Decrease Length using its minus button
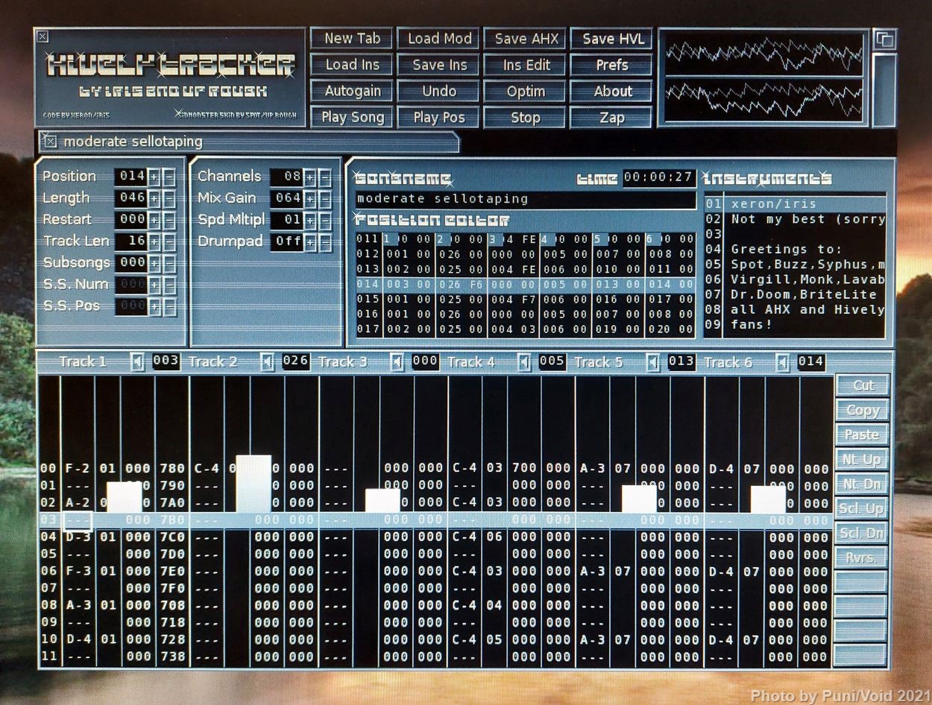Viewport: 932px width, 705px height. (x=169, y=198)
